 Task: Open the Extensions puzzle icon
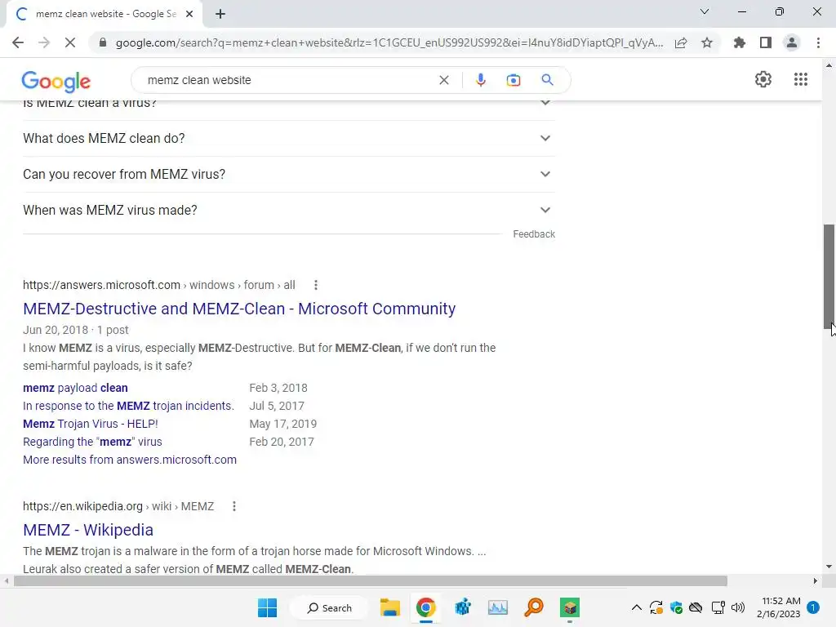point(740,42)
